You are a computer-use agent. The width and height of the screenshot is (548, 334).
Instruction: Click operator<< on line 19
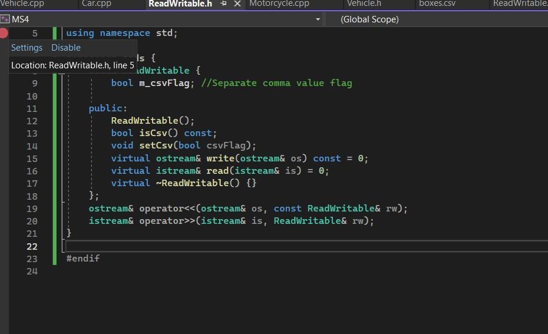(x=167, y=209)
